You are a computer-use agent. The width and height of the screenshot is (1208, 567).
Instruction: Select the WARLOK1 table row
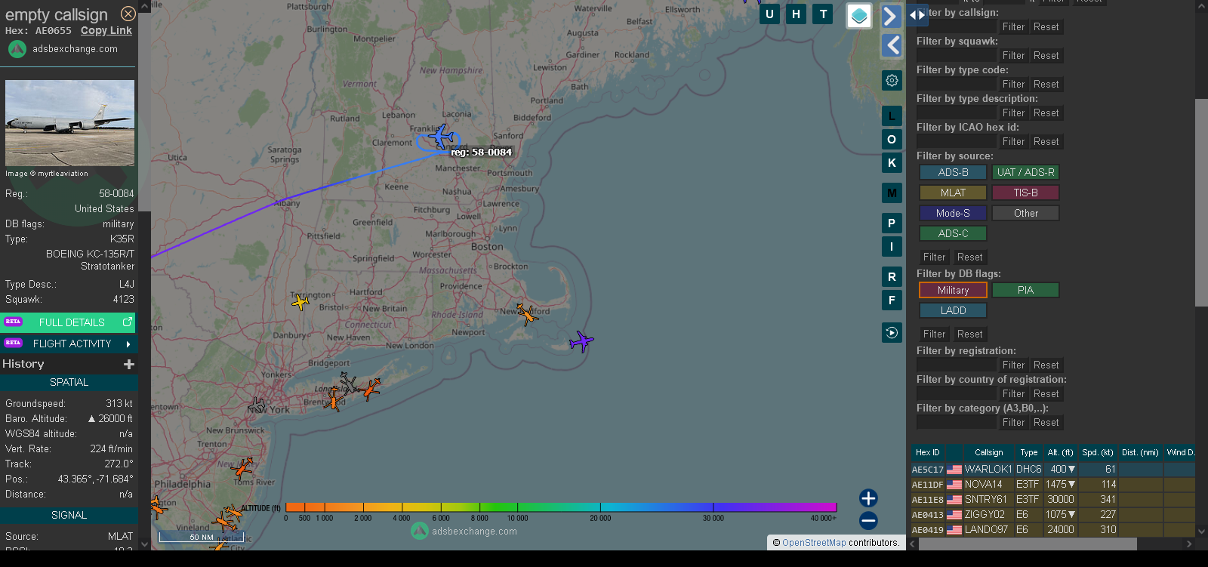(x=1053, y=469)
